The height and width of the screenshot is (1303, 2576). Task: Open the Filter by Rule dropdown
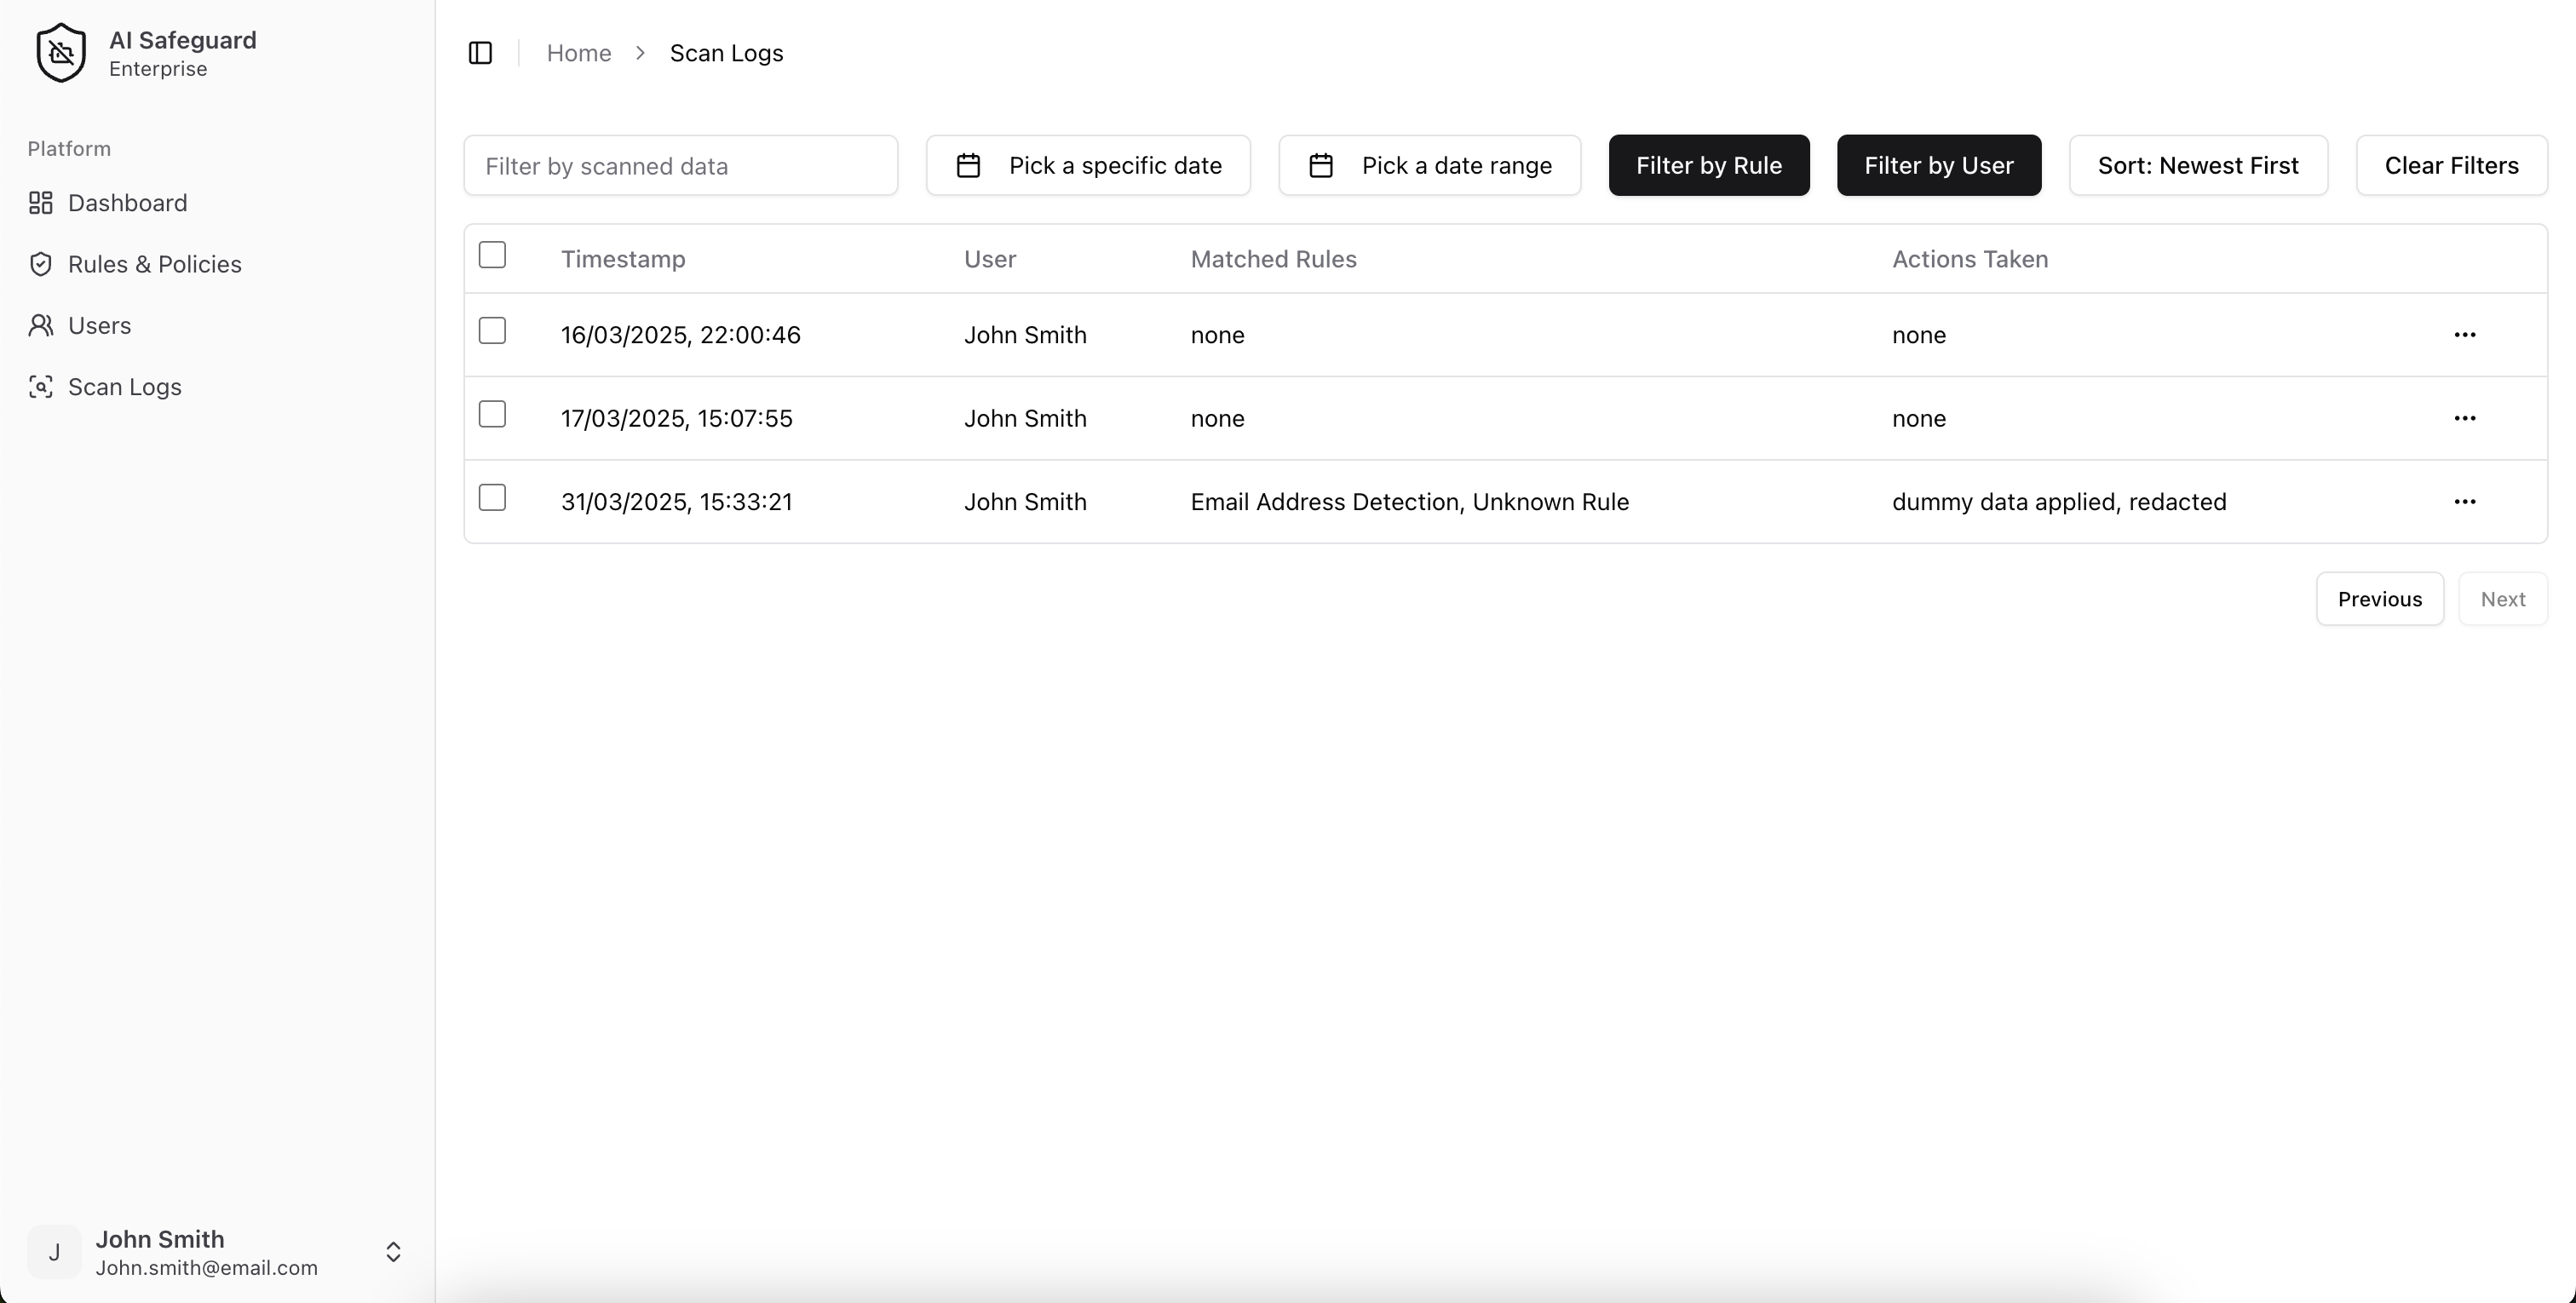(x=1708, y=166)
